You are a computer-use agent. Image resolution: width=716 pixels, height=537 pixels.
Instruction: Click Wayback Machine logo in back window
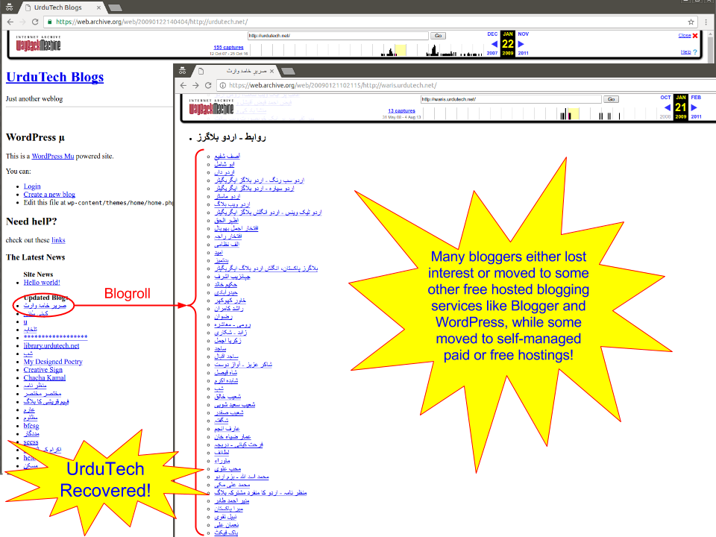tap(38, 44)
